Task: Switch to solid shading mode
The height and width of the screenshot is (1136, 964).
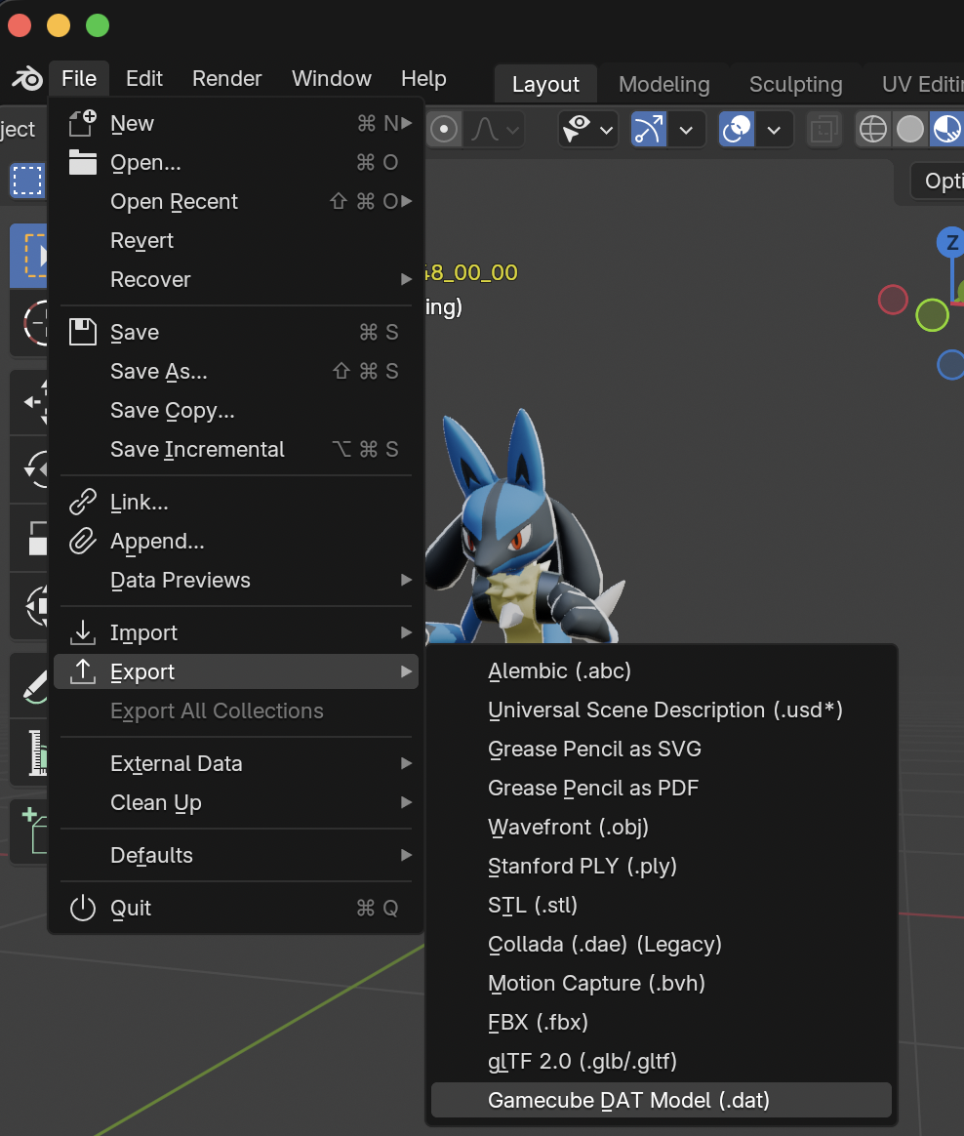Action: pos(910,131)
